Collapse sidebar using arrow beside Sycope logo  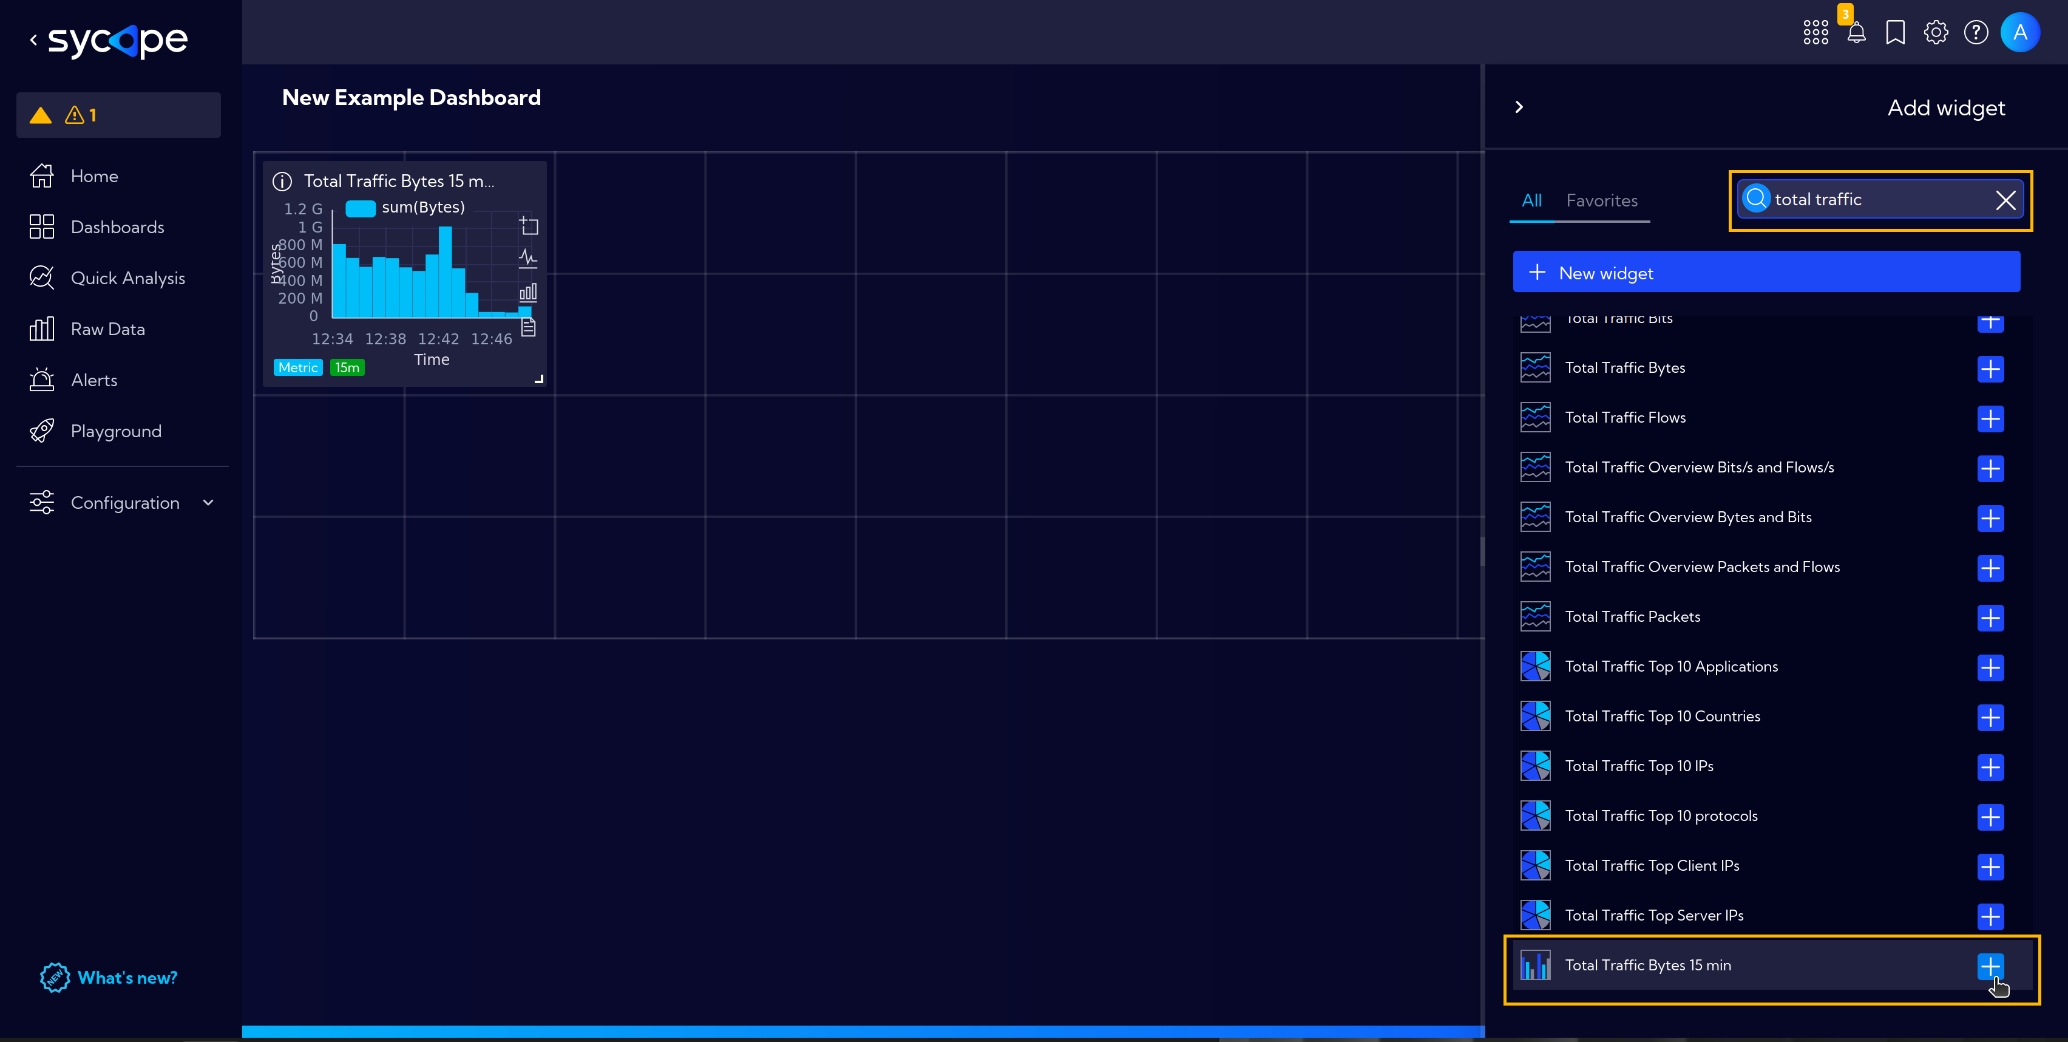click(x=33, y=39)
